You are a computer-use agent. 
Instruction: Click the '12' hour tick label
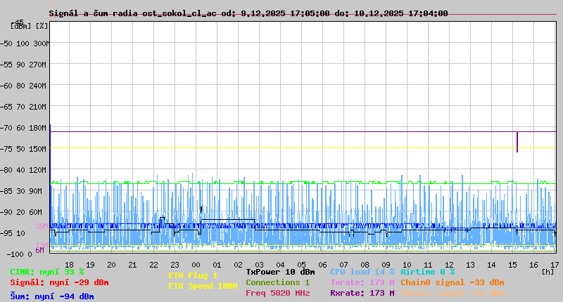[449, 265]
